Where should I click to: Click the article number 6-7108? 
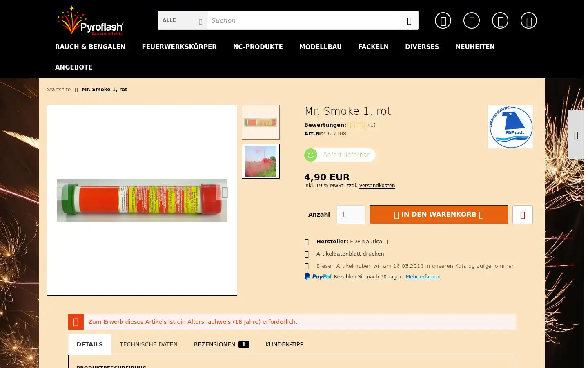tap(337, 134)
